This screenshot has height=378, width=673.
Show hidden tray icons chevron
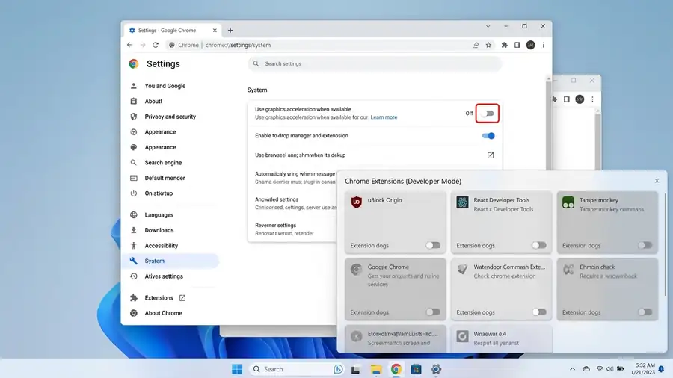click(x=572, y=369)
